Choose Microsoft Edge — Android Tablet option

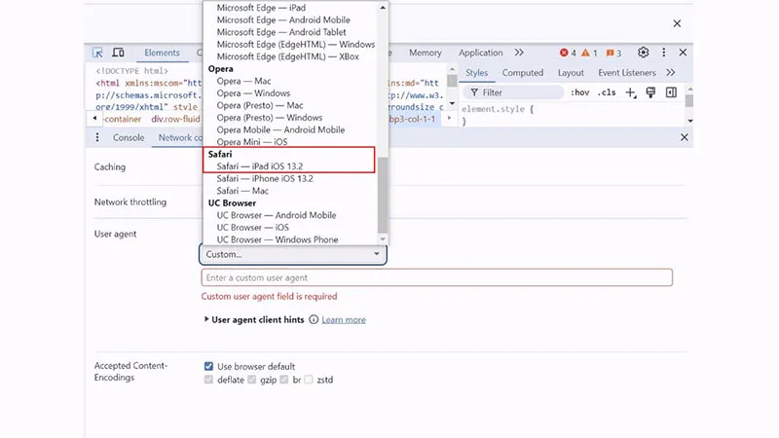tap(281, 32)
